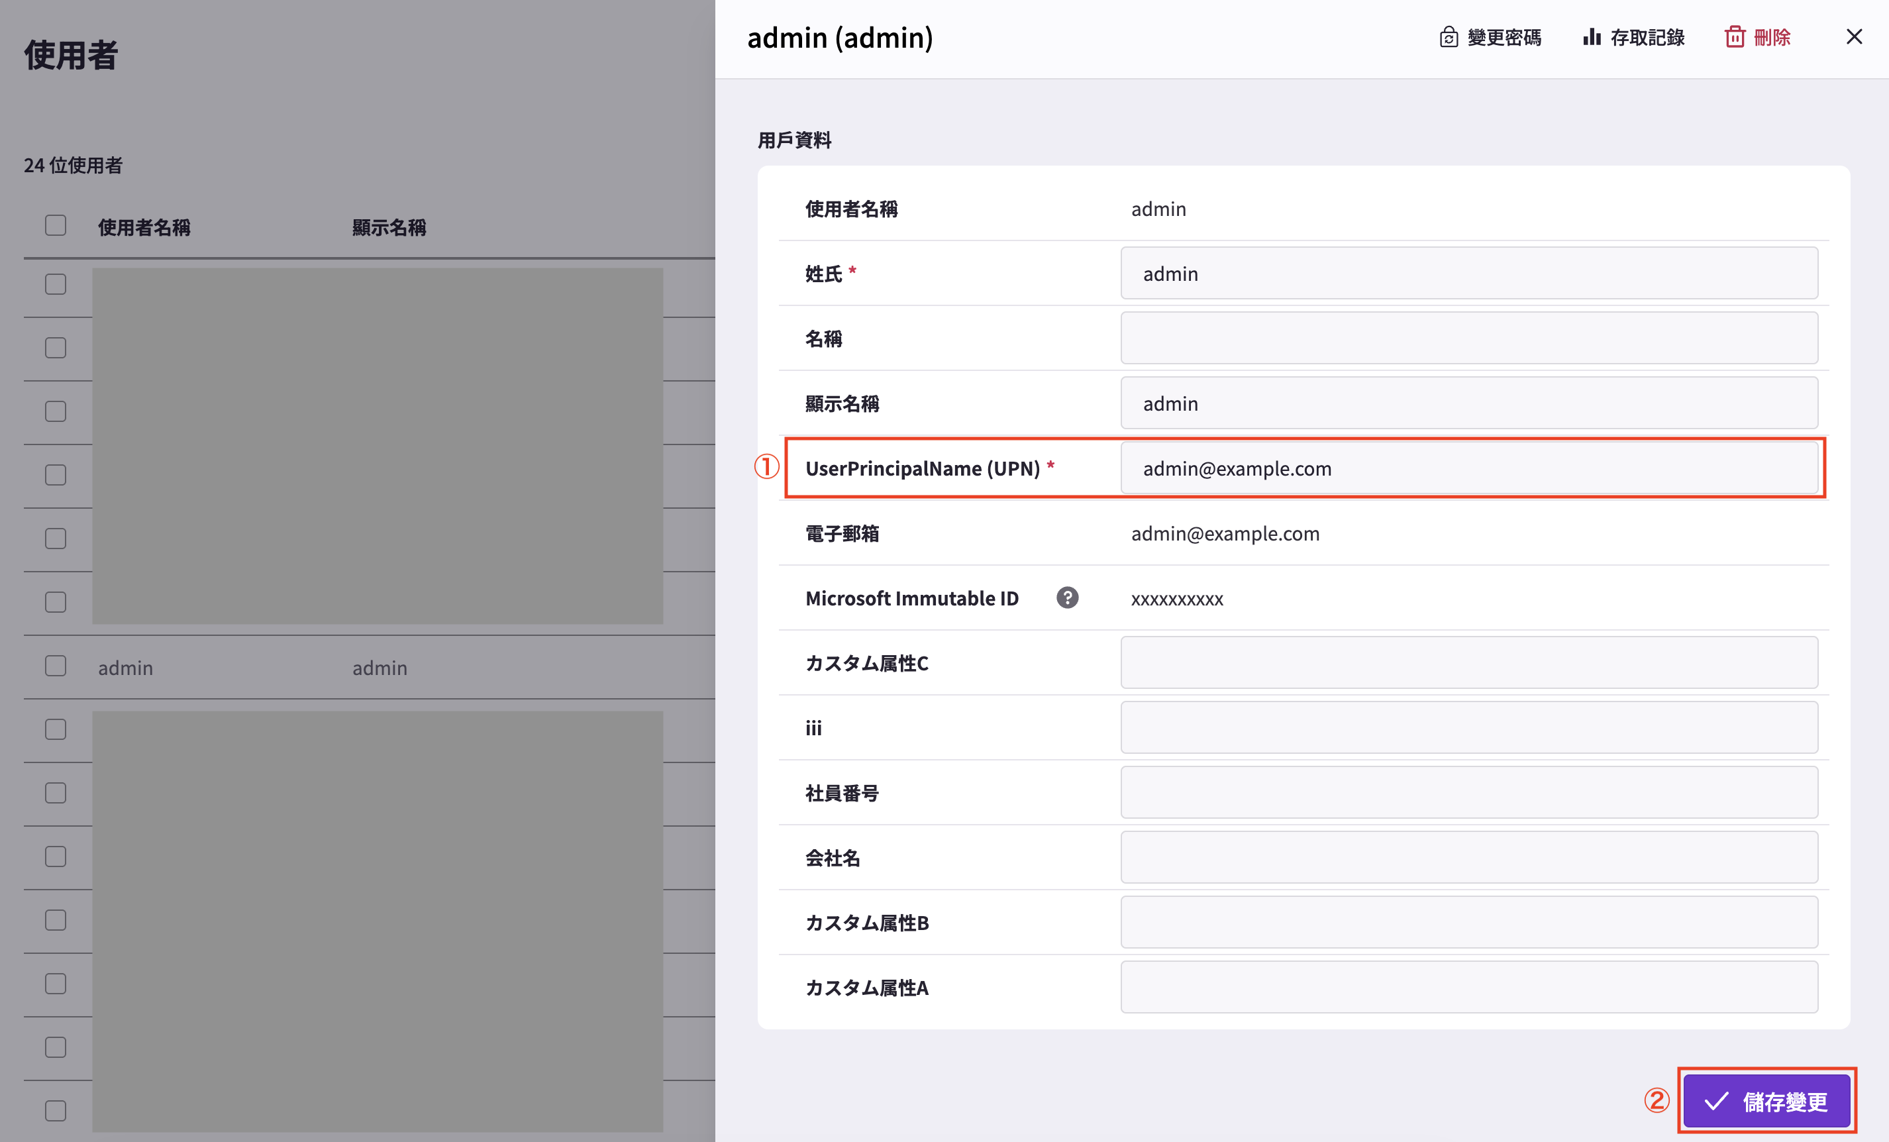The height and width of the screenshot is (1142, 1889).
Task: Select the 電子郵箱 value admin@example.com
Action: click(1225, 533)
